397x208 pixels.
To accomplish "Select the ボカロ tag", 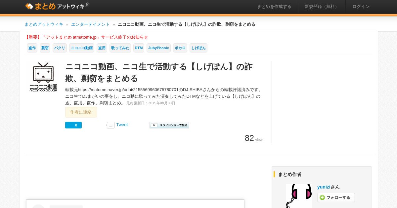I will coord(180,48).
